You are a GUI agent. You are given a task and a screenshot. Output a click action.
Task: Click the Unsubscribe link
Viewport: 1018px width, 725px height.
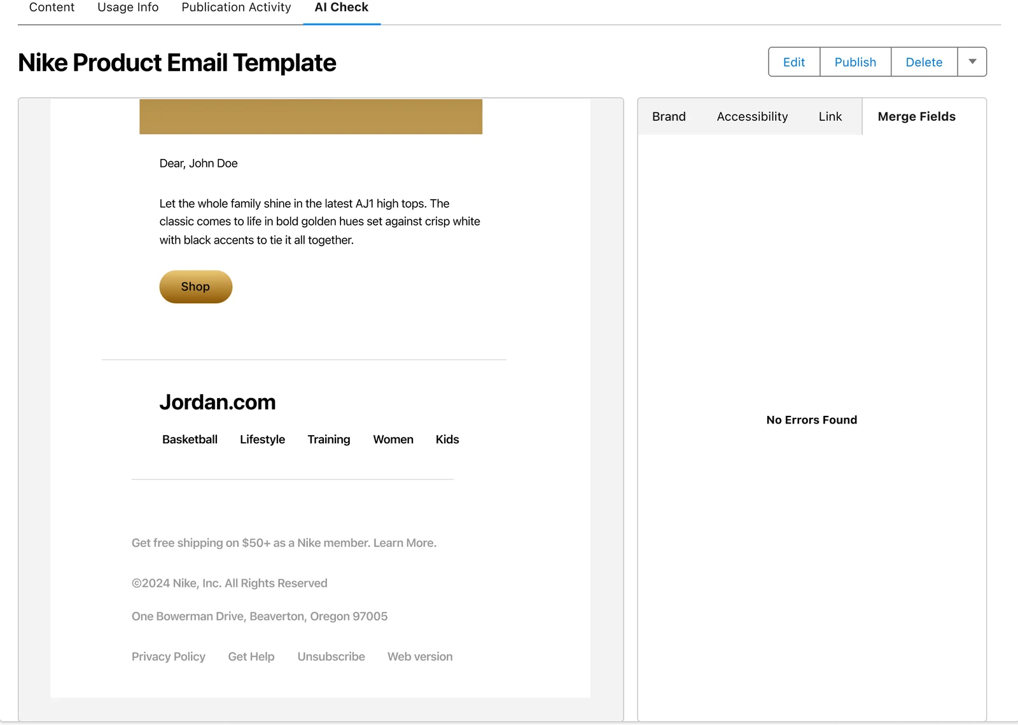331,657
